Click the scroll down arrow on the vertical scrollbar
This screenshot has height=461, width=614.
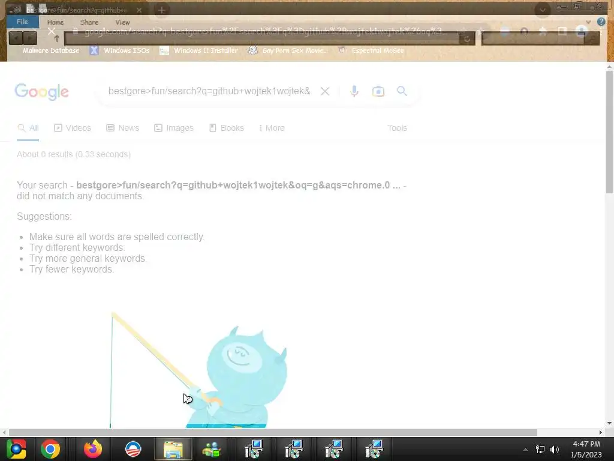(609, 423)
